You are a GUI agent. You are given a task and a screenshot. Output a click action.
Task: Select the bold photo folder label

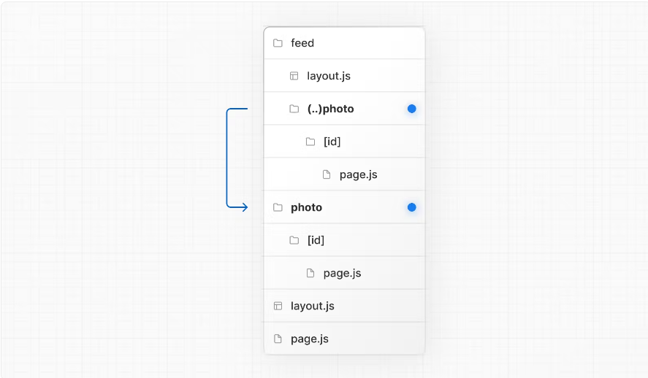click(306, 207)
